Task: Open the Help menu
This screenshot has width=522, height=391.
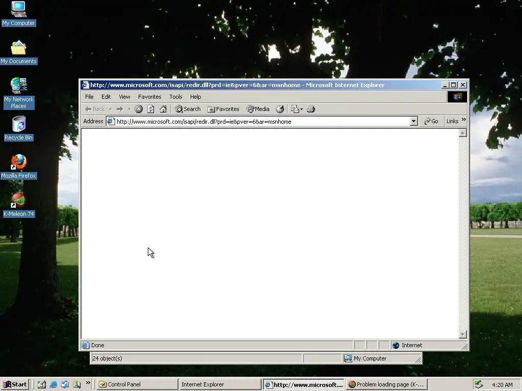Action: point(195,97)
